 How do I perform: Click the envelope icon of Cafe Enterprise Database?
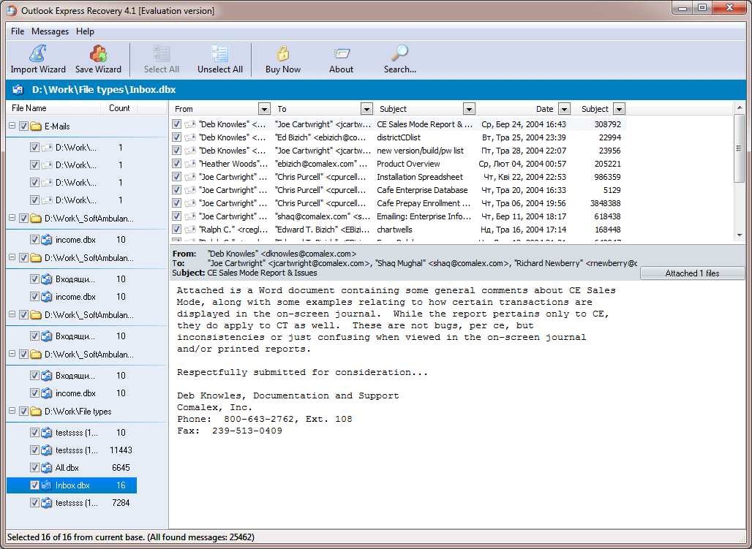(190, 190)
